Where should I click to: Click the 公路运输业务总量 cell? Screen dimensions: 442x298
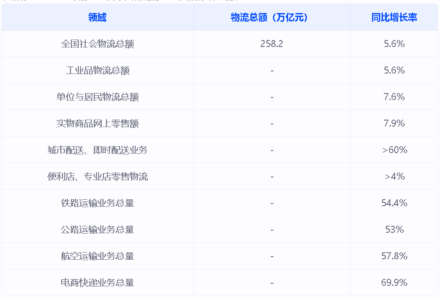click(97, 230)
